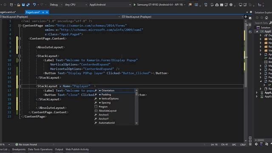Screen dimensions: 272x153
Task: Click the Android SDK manager toolbar icon
Action: [x=217, y=5]
